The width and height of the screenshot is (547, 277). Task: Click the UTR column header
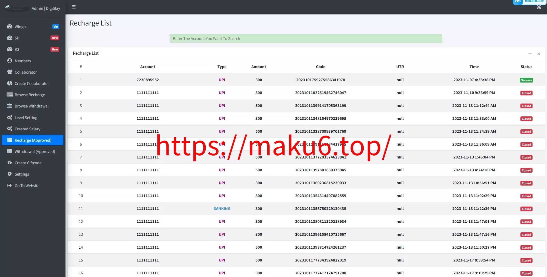[400, 67]
